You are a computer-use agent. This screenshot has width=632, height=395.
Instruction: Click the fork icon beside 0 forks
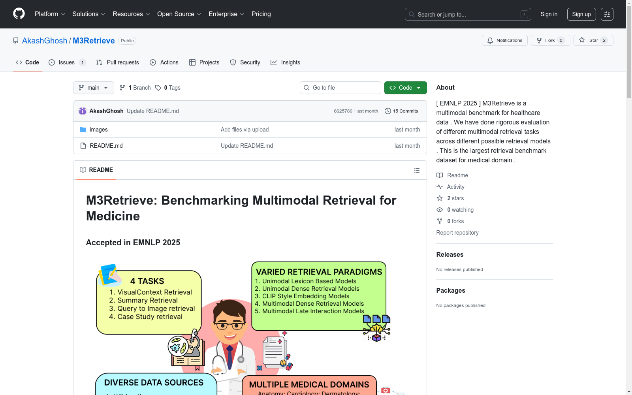440,221
